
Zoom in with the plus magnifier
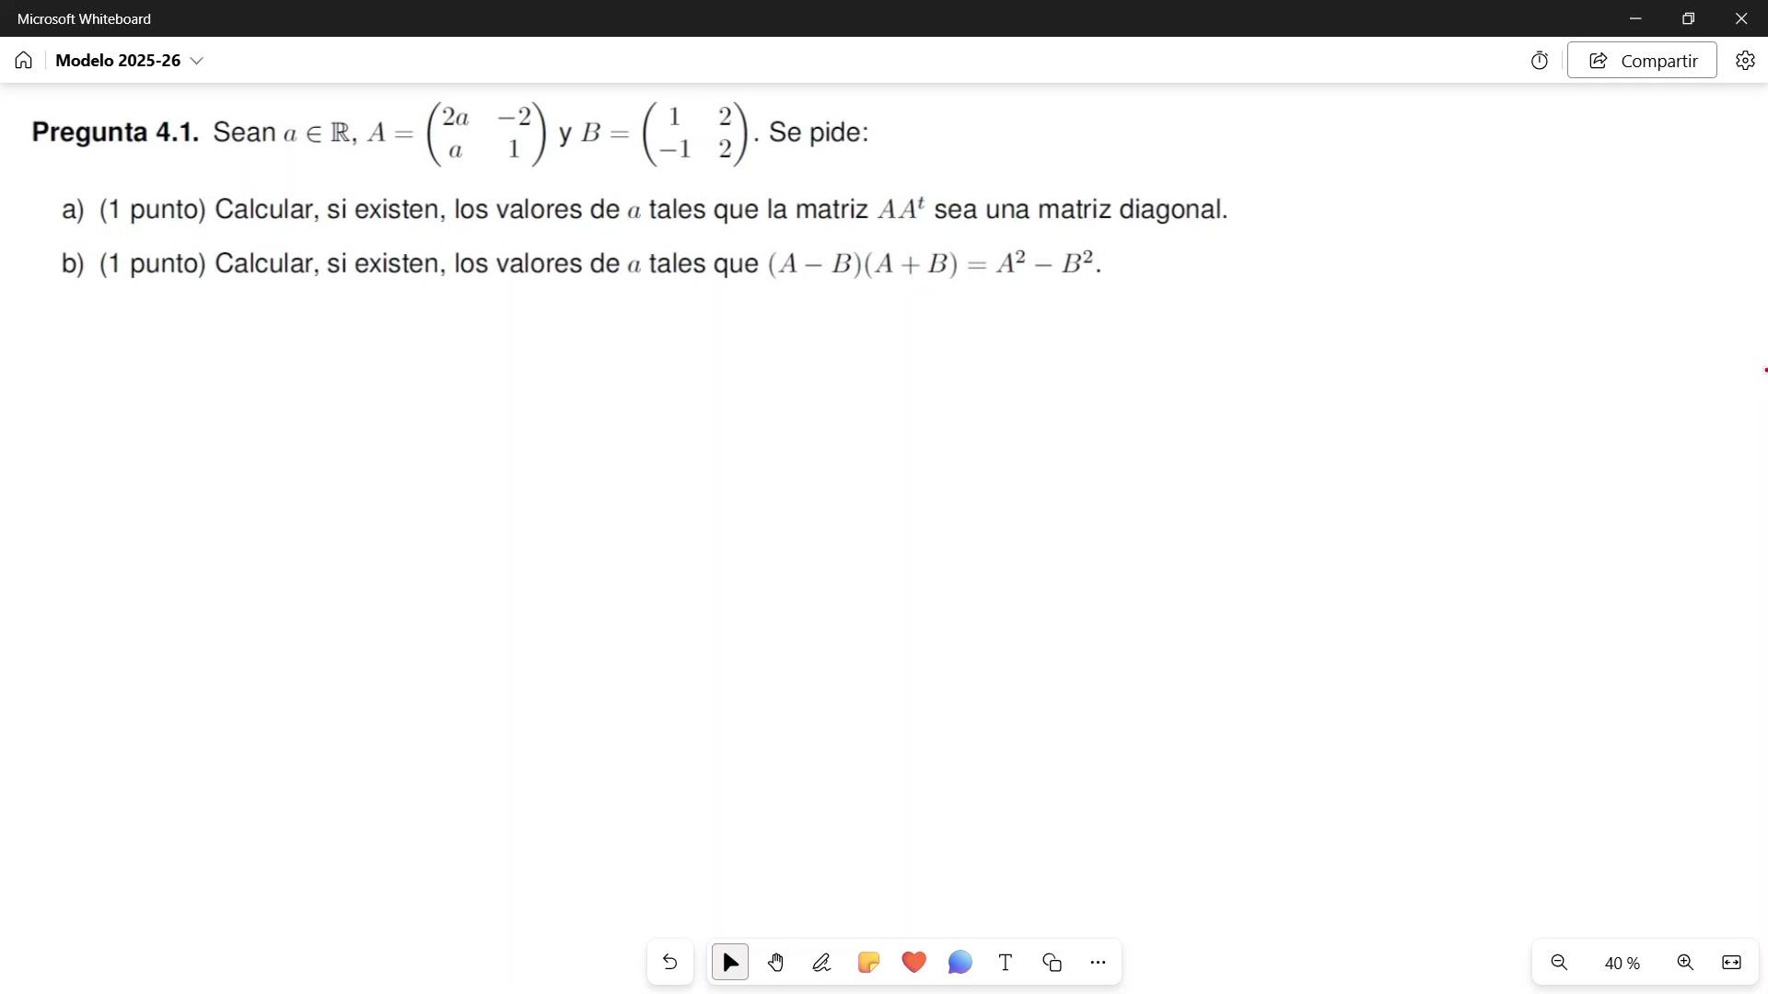[x=1685, y=963]
